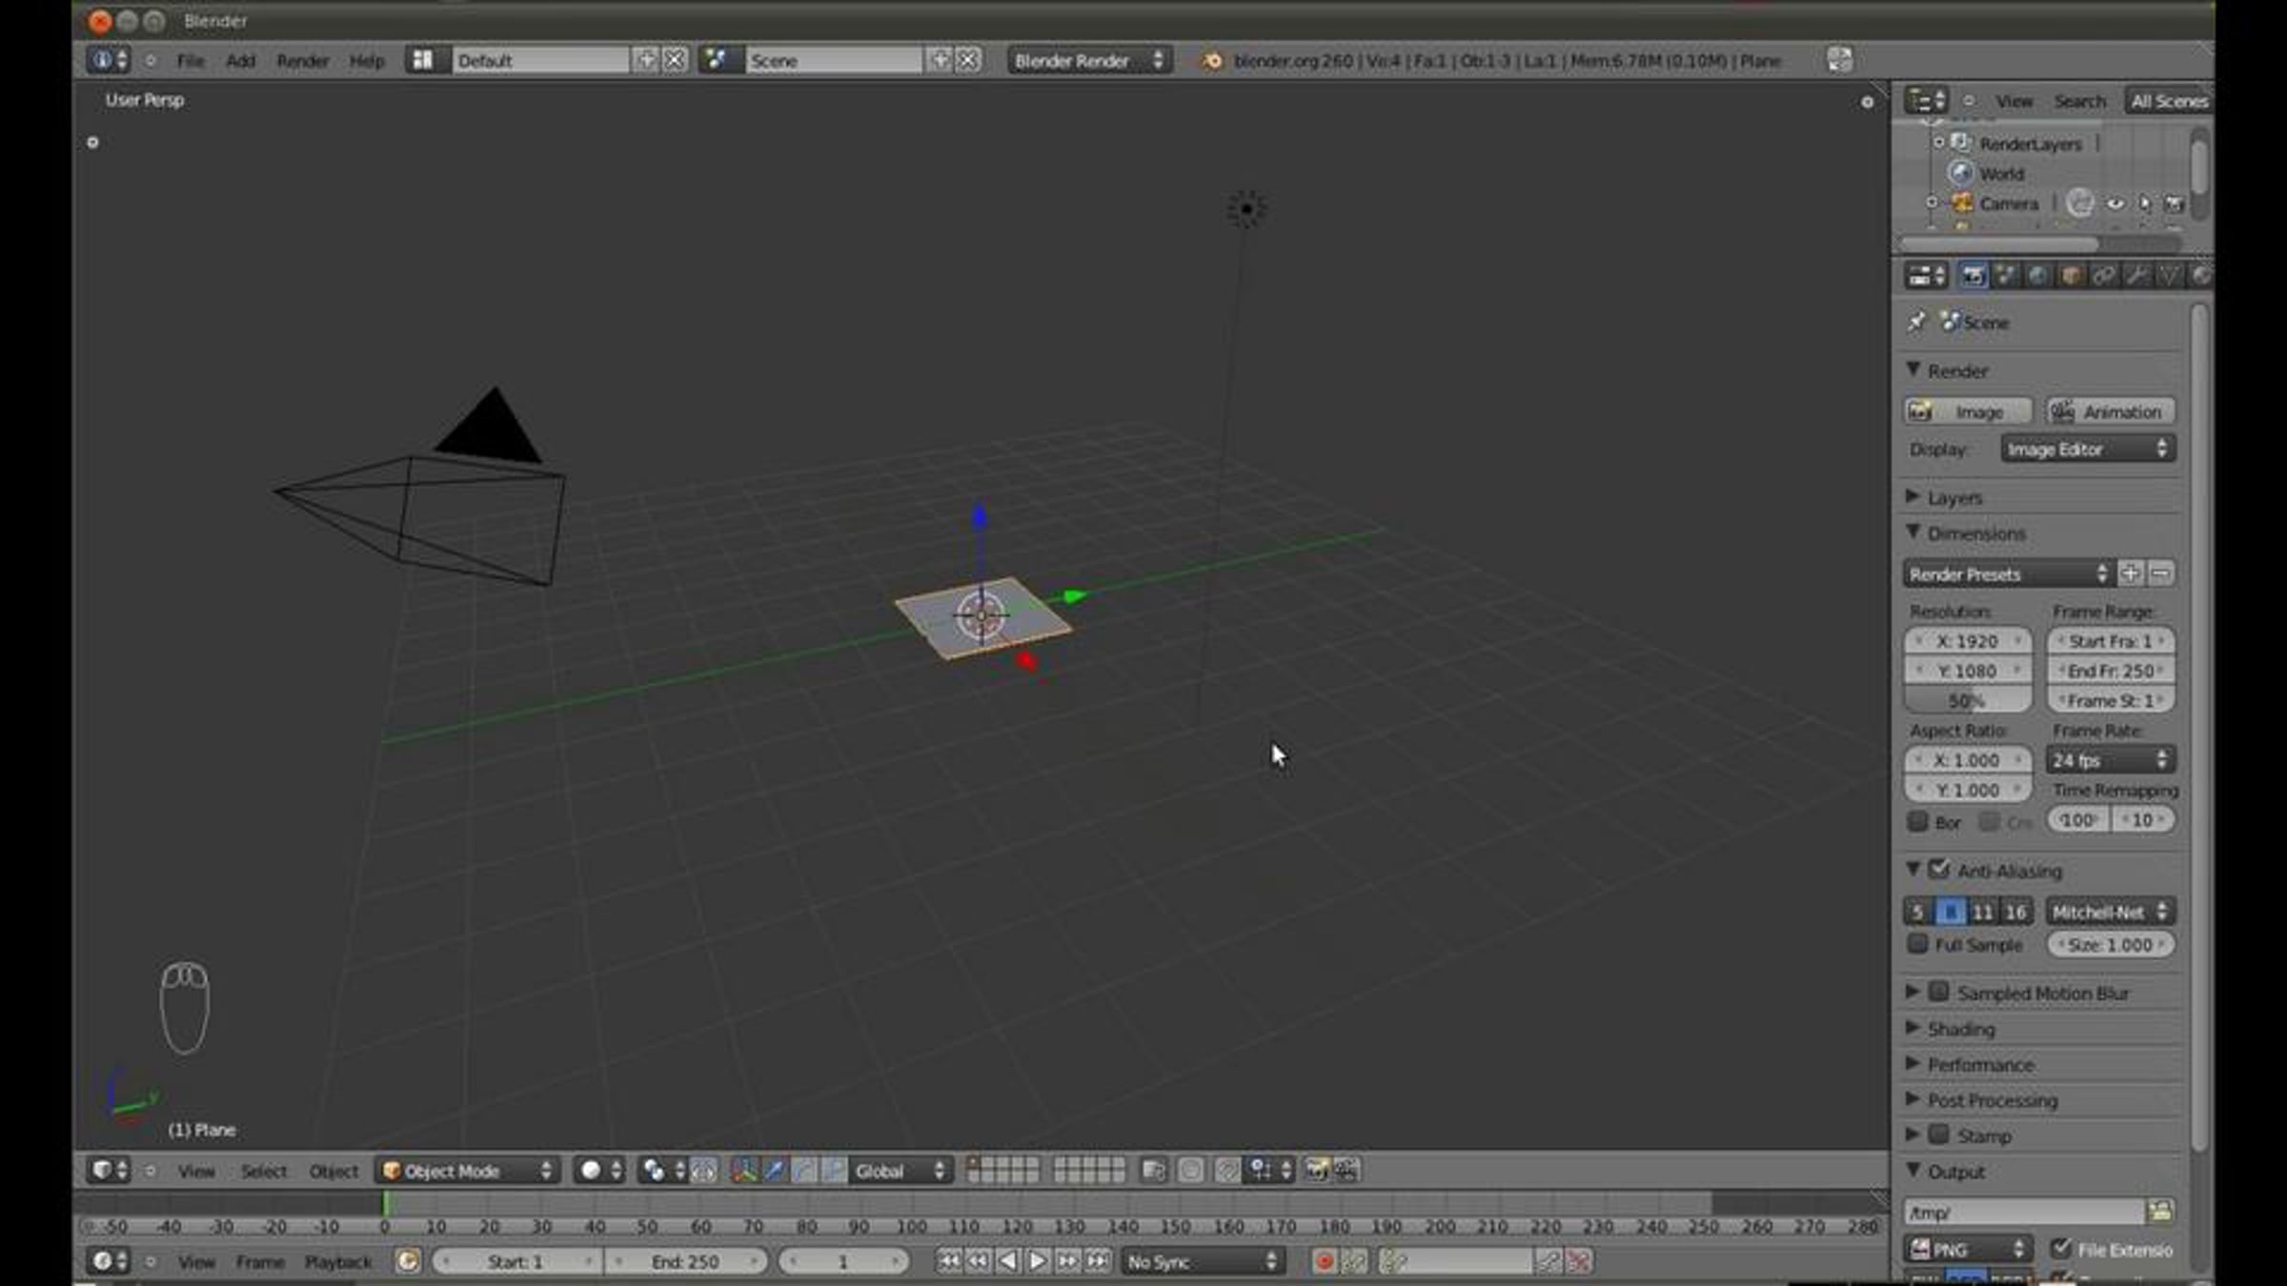Image resolution: width=2287 pixels, height=1286 pixels.
Task: Open the Object Mode dropdown
Action: [x=469, y=1171]
